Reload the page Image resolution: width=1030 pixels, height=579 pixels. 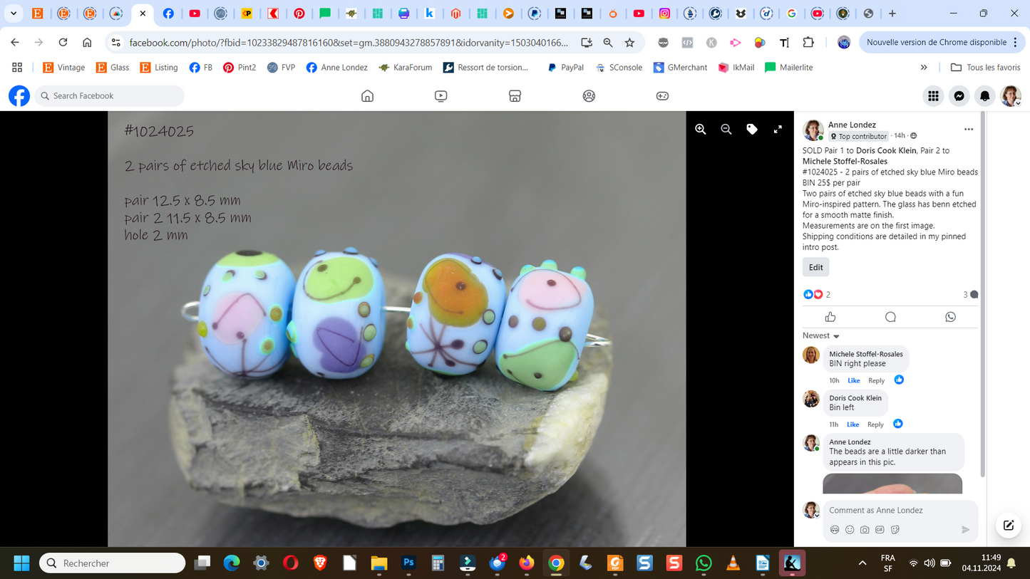pos(63,42)
